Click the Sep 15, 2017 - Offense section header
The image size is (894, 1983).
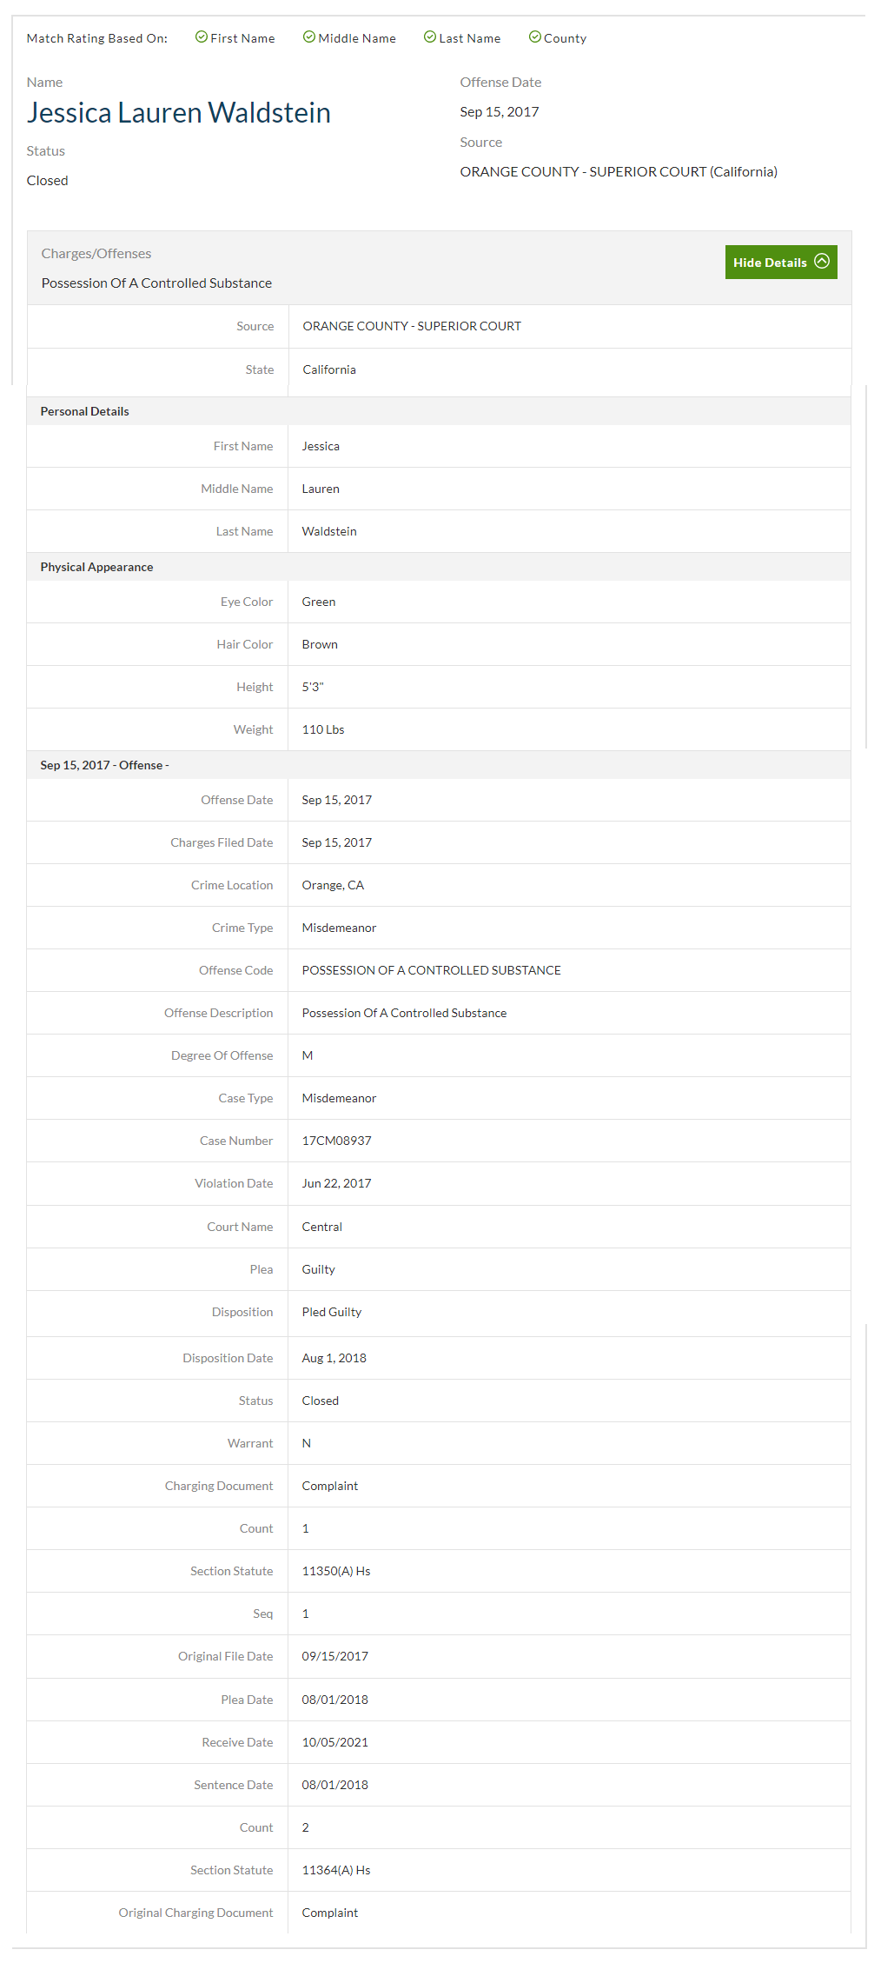click(104, 765)
